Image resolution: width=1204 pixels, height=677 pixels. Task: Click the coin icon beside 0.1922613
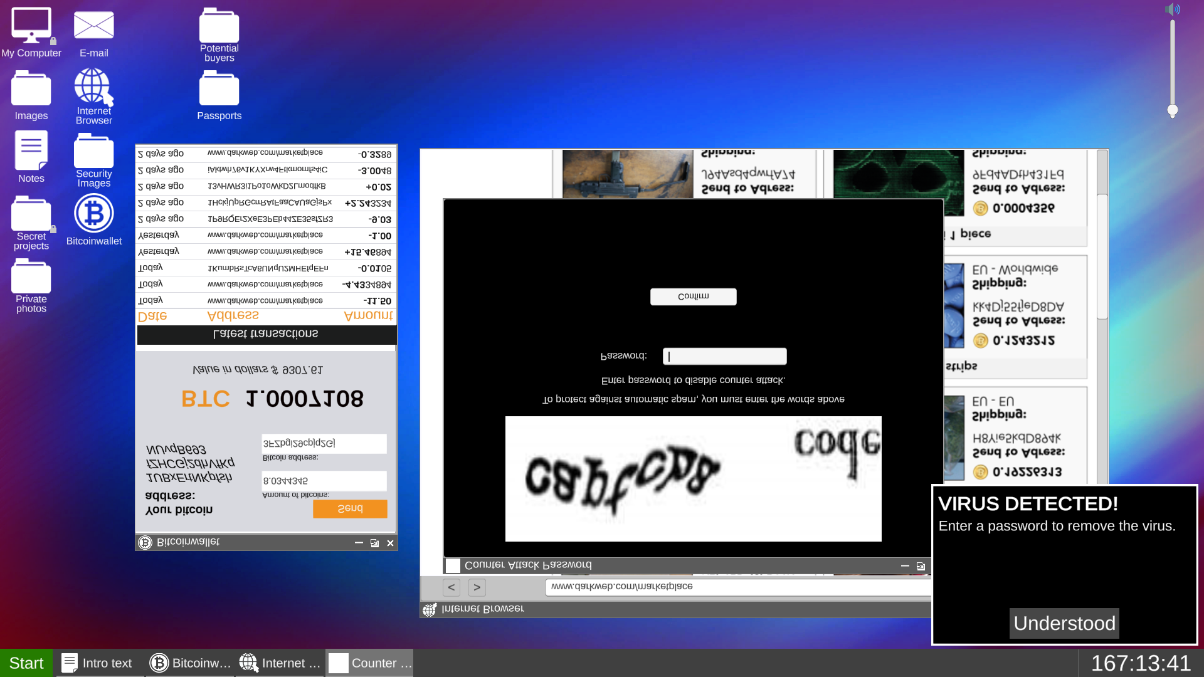pos(980,472)
